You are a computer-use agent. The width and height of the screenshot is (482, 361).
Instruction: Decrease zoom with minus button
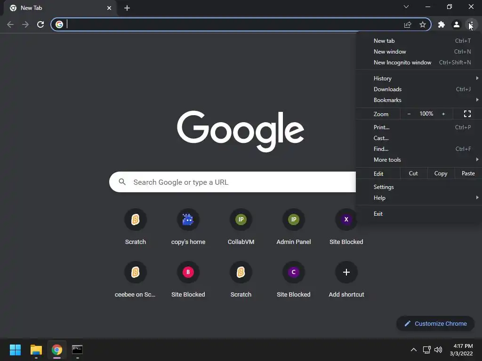coord(409,114)
